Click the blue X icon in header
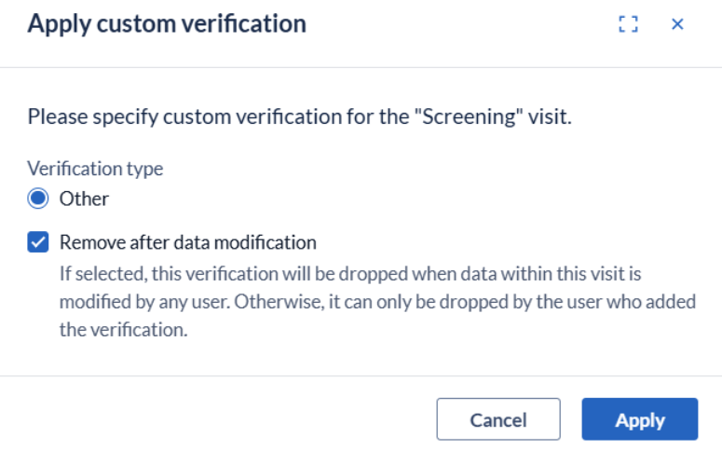Viewport: 722px width, 450px height. tap(677, 24)
